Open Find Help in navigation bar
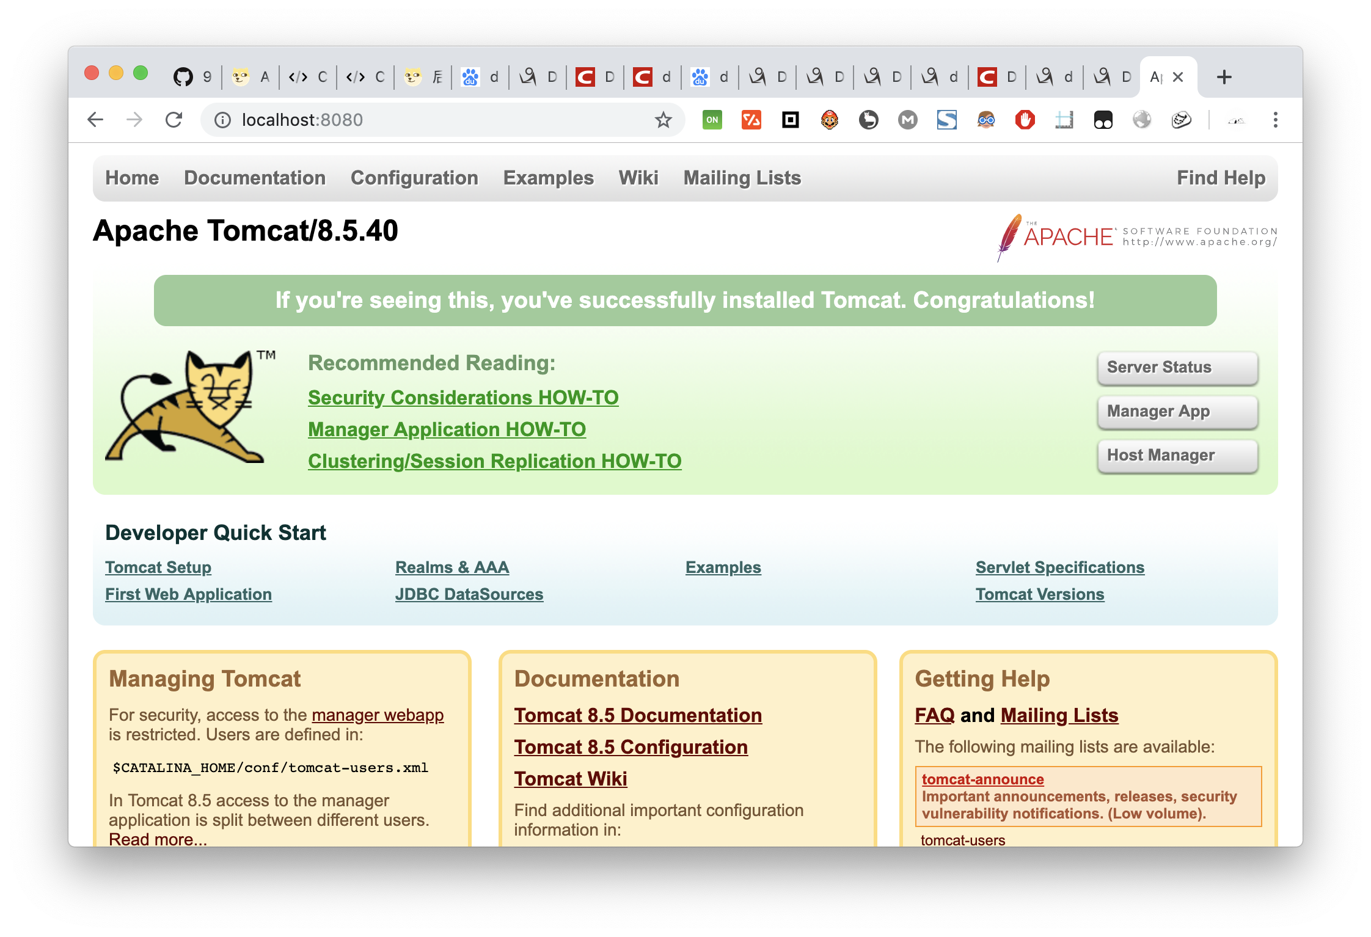 tap(1221, 178)
